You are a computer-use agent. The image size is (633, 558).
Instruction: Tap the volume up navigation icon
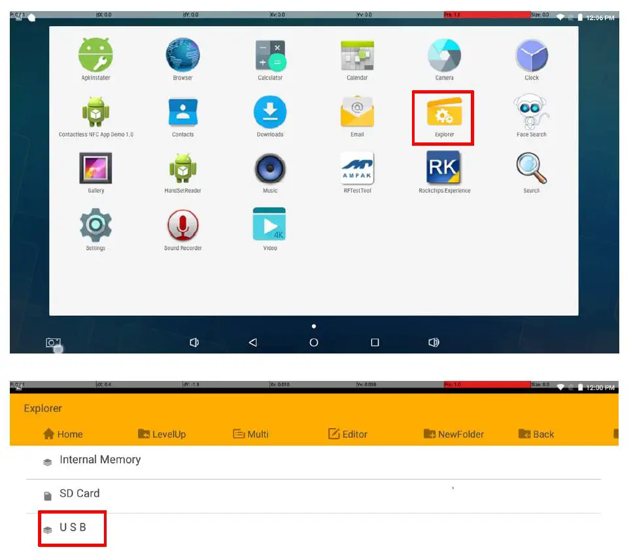[x=434, y=342]
